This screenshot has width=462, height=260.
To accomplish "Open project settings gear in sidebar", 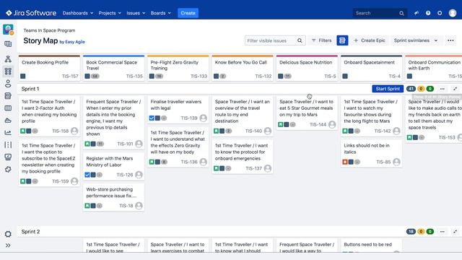I will tap(8, 234).
